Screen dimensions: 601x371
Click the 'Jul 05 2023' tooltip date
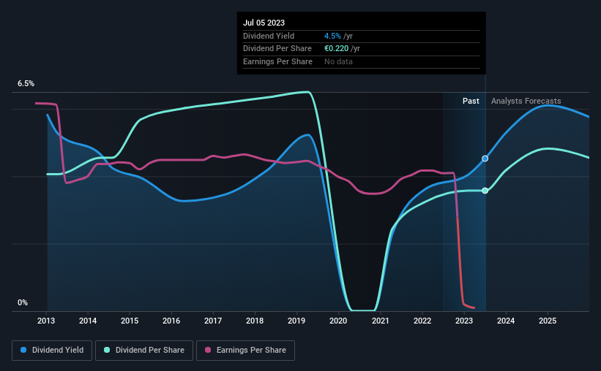click(264, 23)
